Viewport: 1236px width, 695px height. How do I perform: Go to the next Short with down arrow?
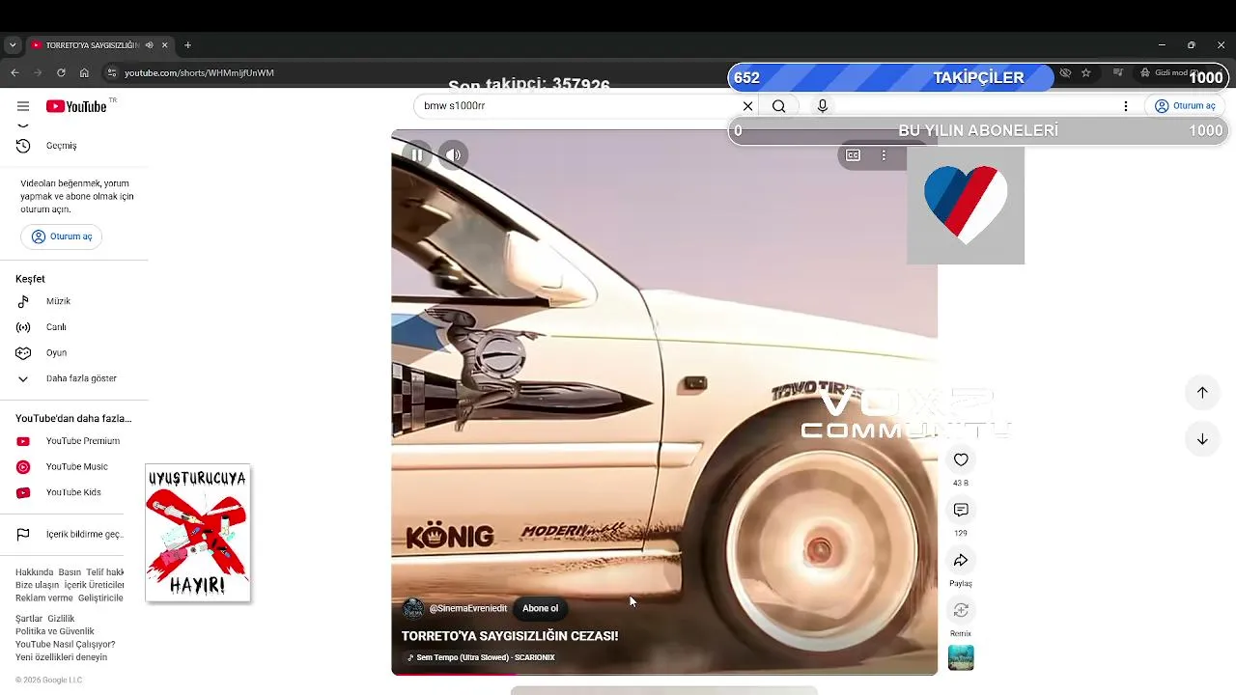(1202, 439)
